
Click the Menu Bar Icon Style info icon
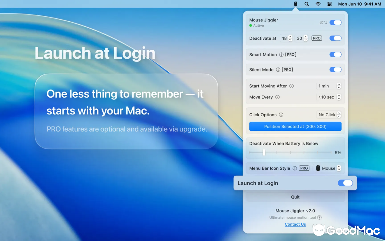(x=294, y=168)
